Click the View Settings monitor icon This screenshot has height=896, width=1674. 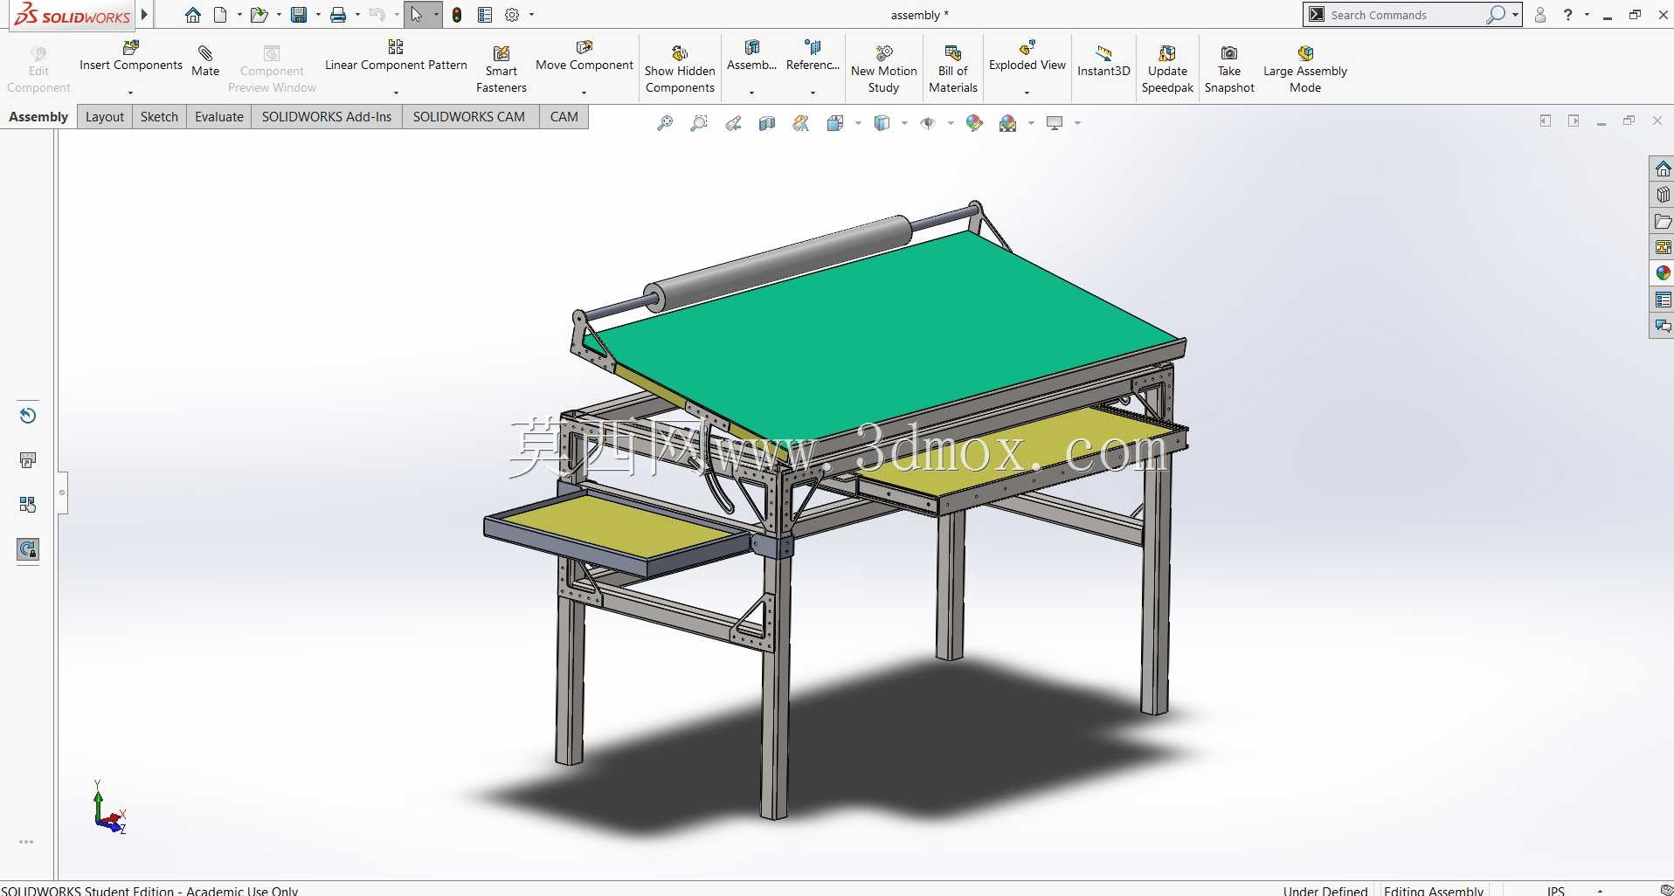tap(1055, 123)
